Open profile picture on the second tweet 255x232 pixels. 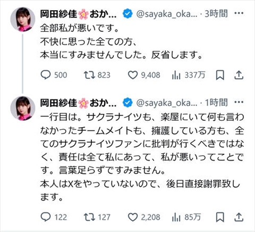coord(23,109)
